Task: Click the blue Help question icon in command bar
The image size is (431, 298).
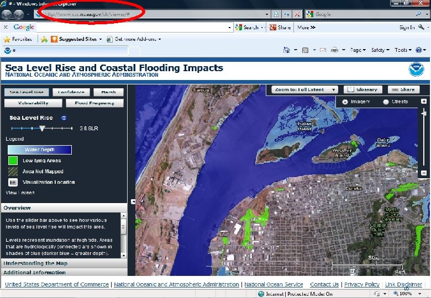Action: pyautogui.click(x=419, y=50)
